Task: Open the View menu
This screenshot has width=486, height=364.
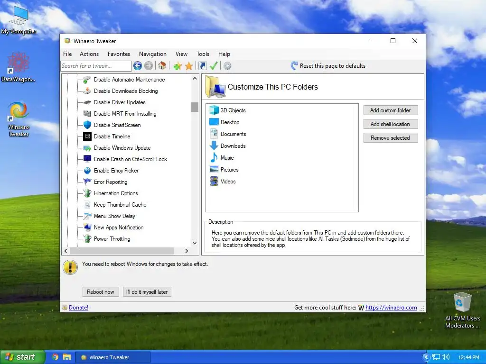Action: click(x=181, y=54)
